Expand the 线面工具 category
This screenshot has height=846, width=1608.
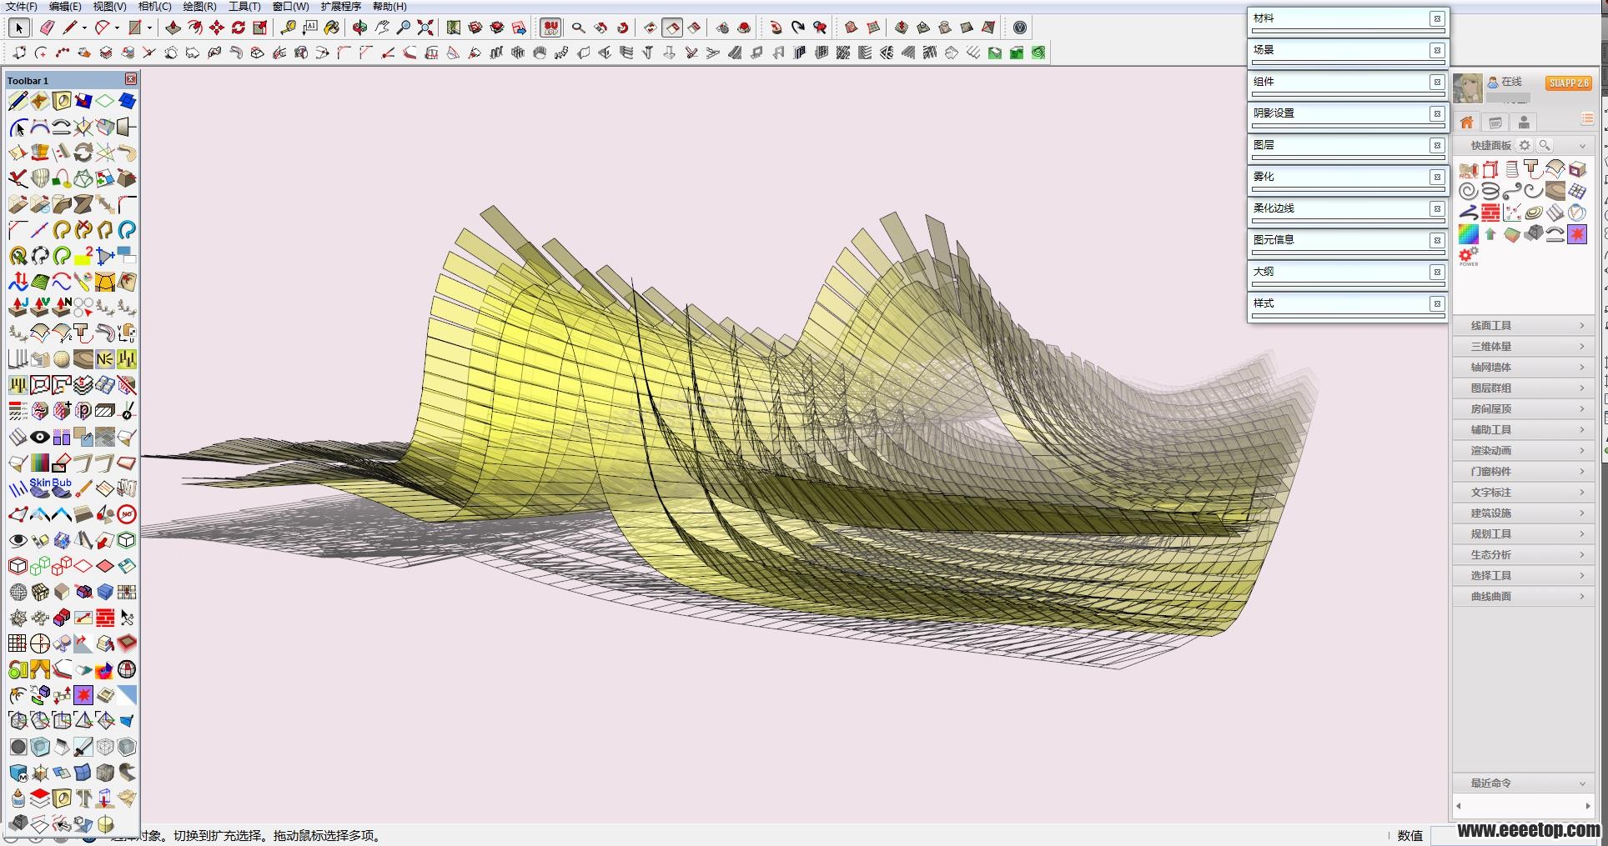point(1524,325)
